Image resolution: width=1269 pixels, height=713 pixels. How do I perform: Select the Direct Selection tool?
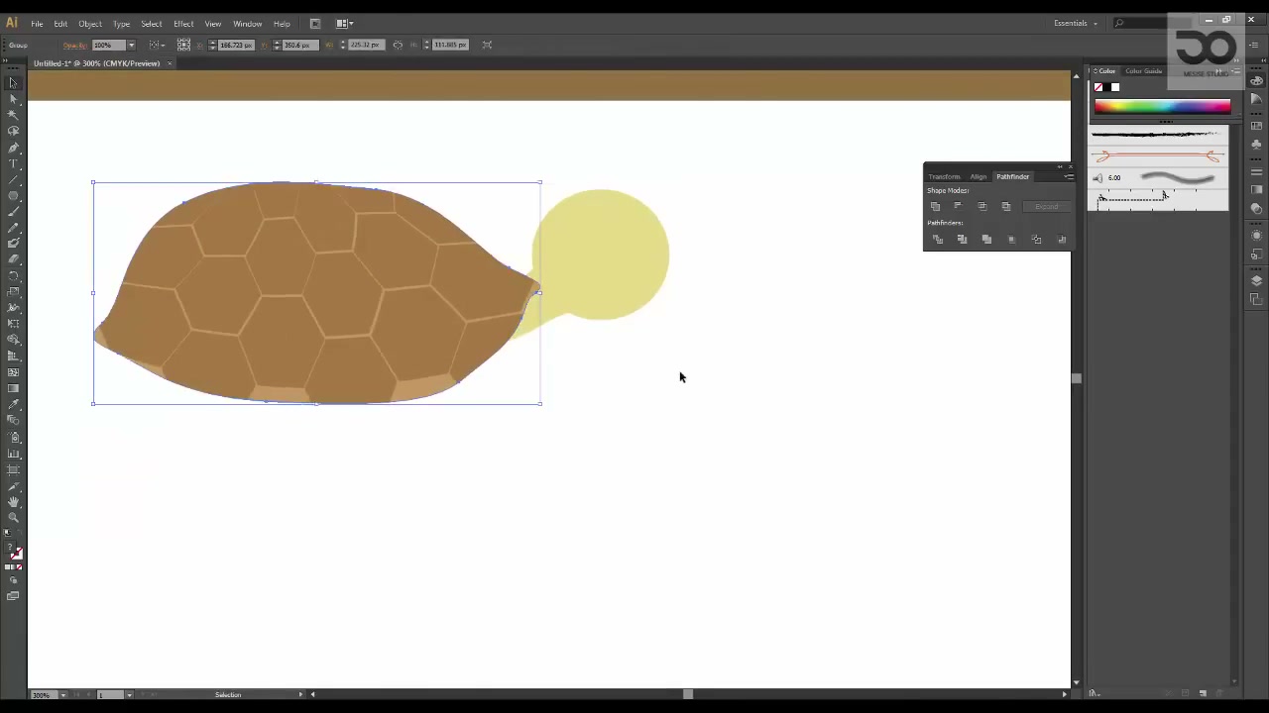(13, 98)
